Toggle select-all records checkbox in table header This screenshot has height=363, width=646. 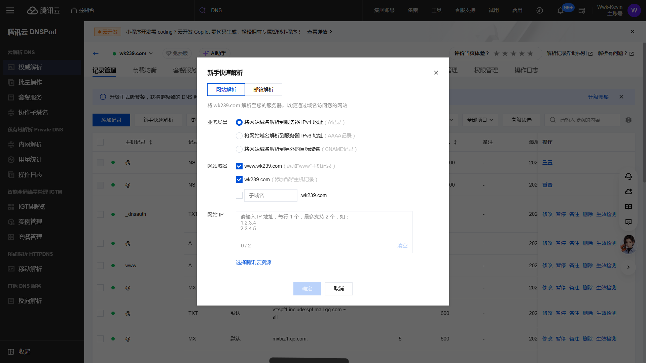[100, 142]
